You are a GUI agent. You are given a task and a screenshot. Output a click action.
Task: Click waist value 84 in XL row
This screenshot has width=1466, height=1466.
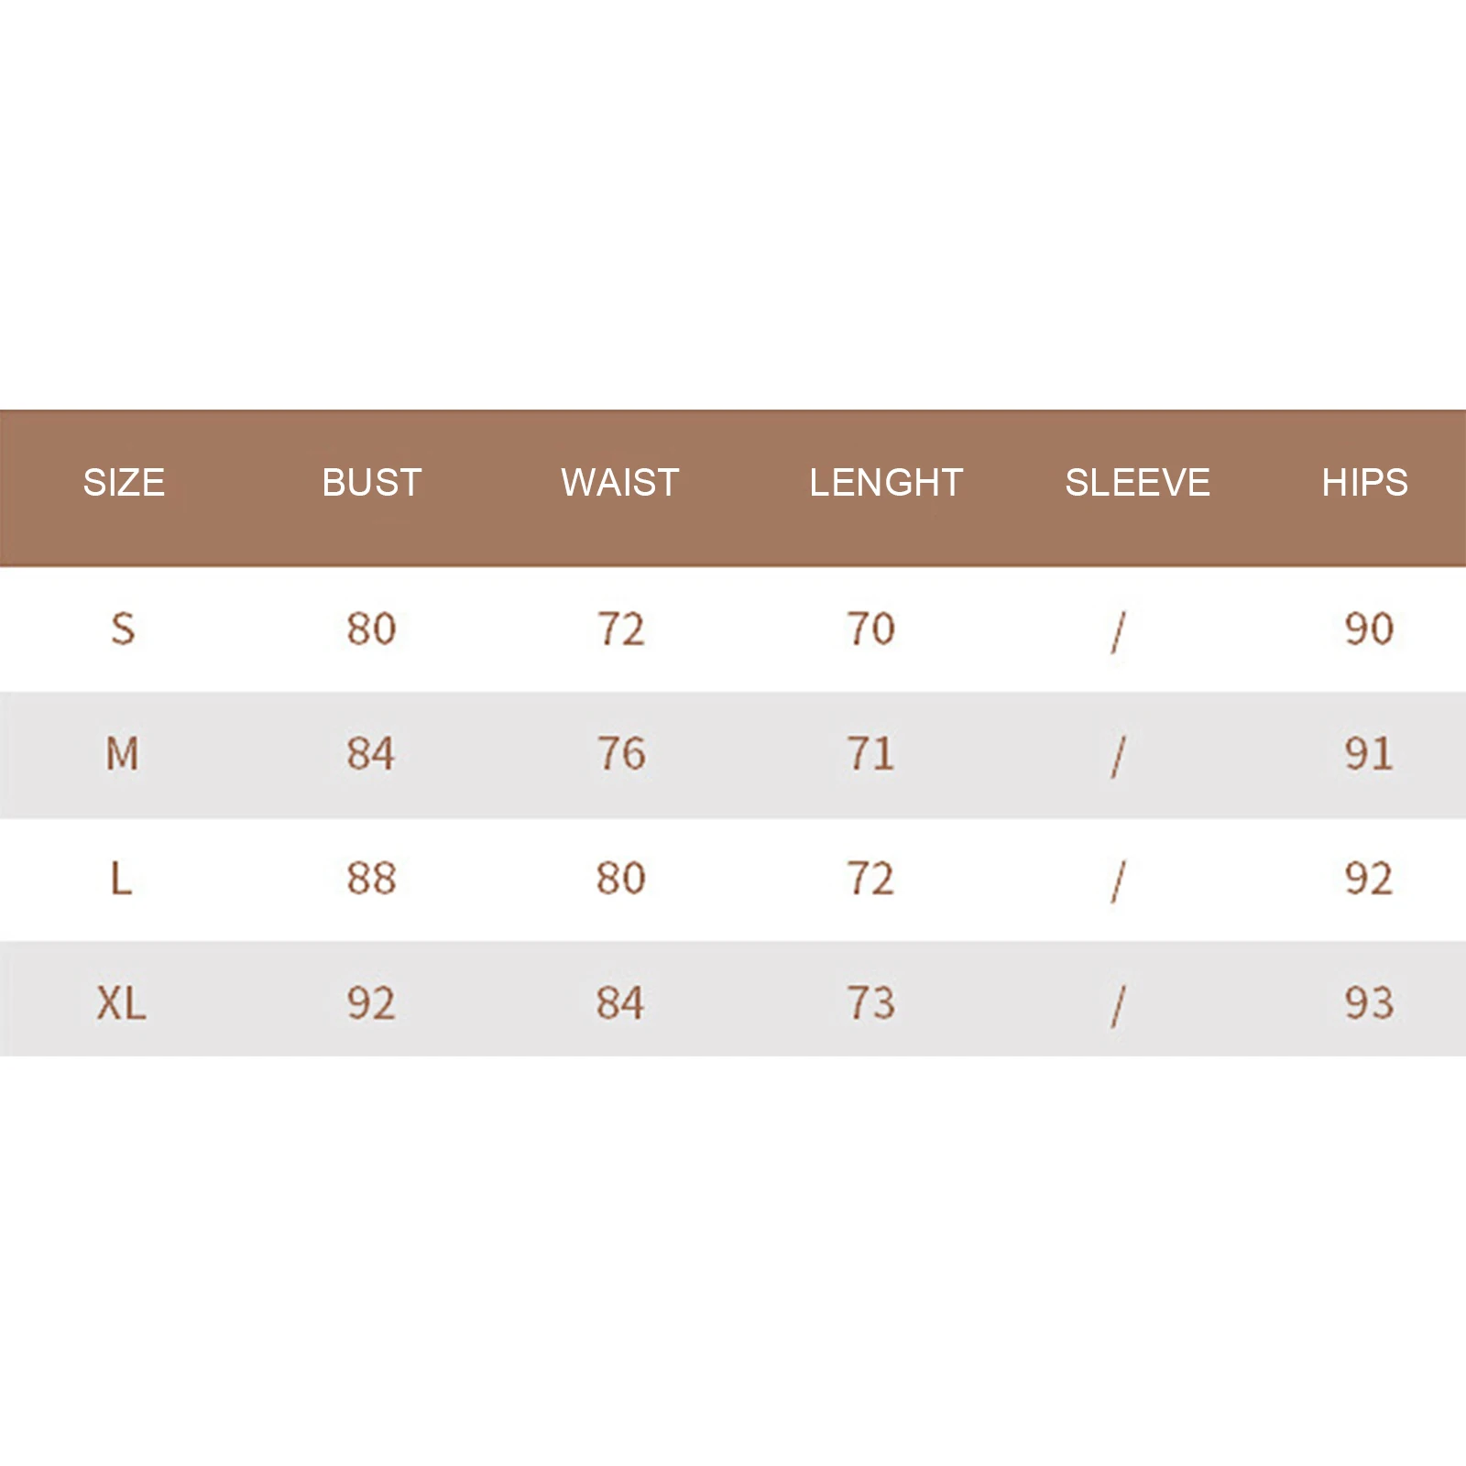620,1003
